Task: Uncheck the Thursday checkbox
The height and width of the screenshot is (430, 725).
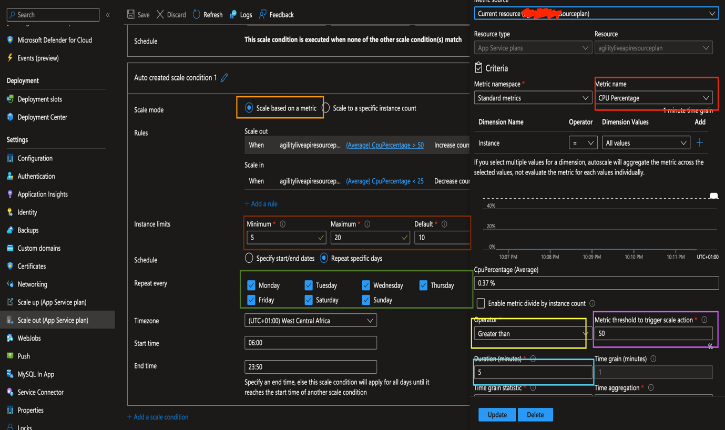Action: tap(423, 285)
